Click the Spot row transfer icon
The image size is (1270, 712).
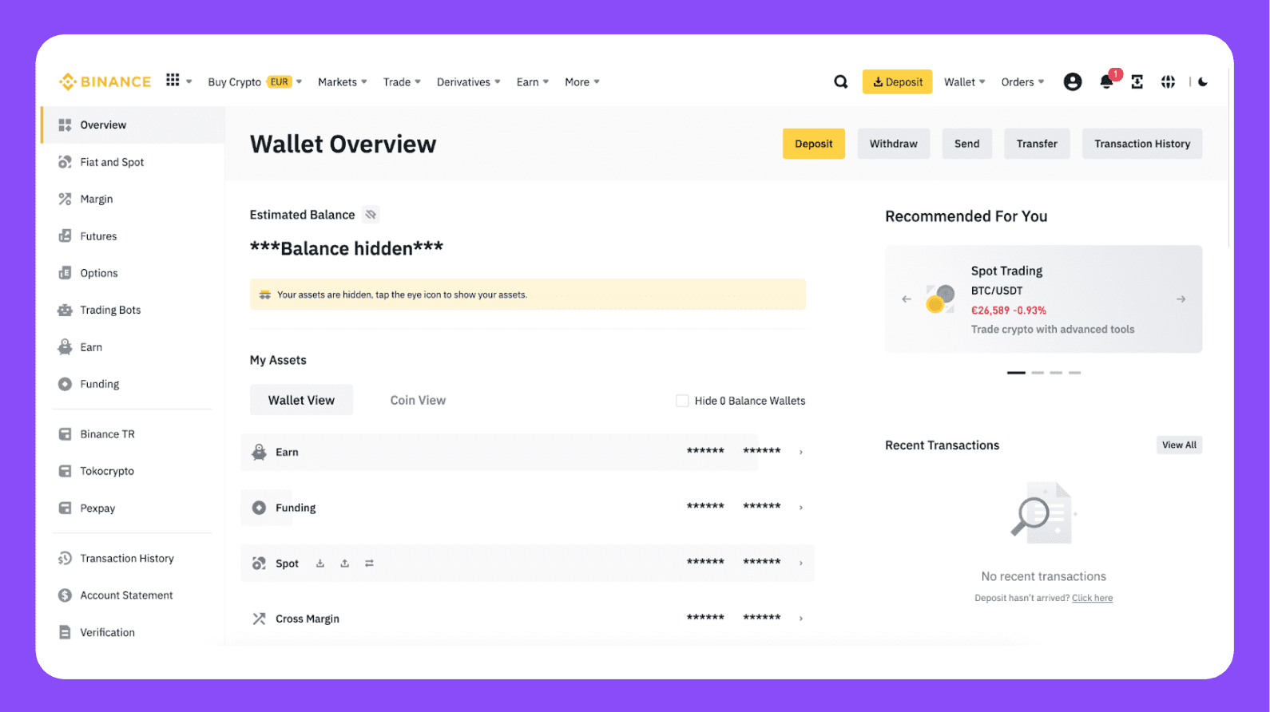click(x=369, y=564)
